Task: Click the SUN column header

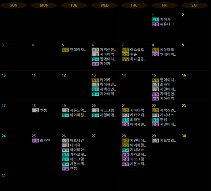Action: pos(14,5)
